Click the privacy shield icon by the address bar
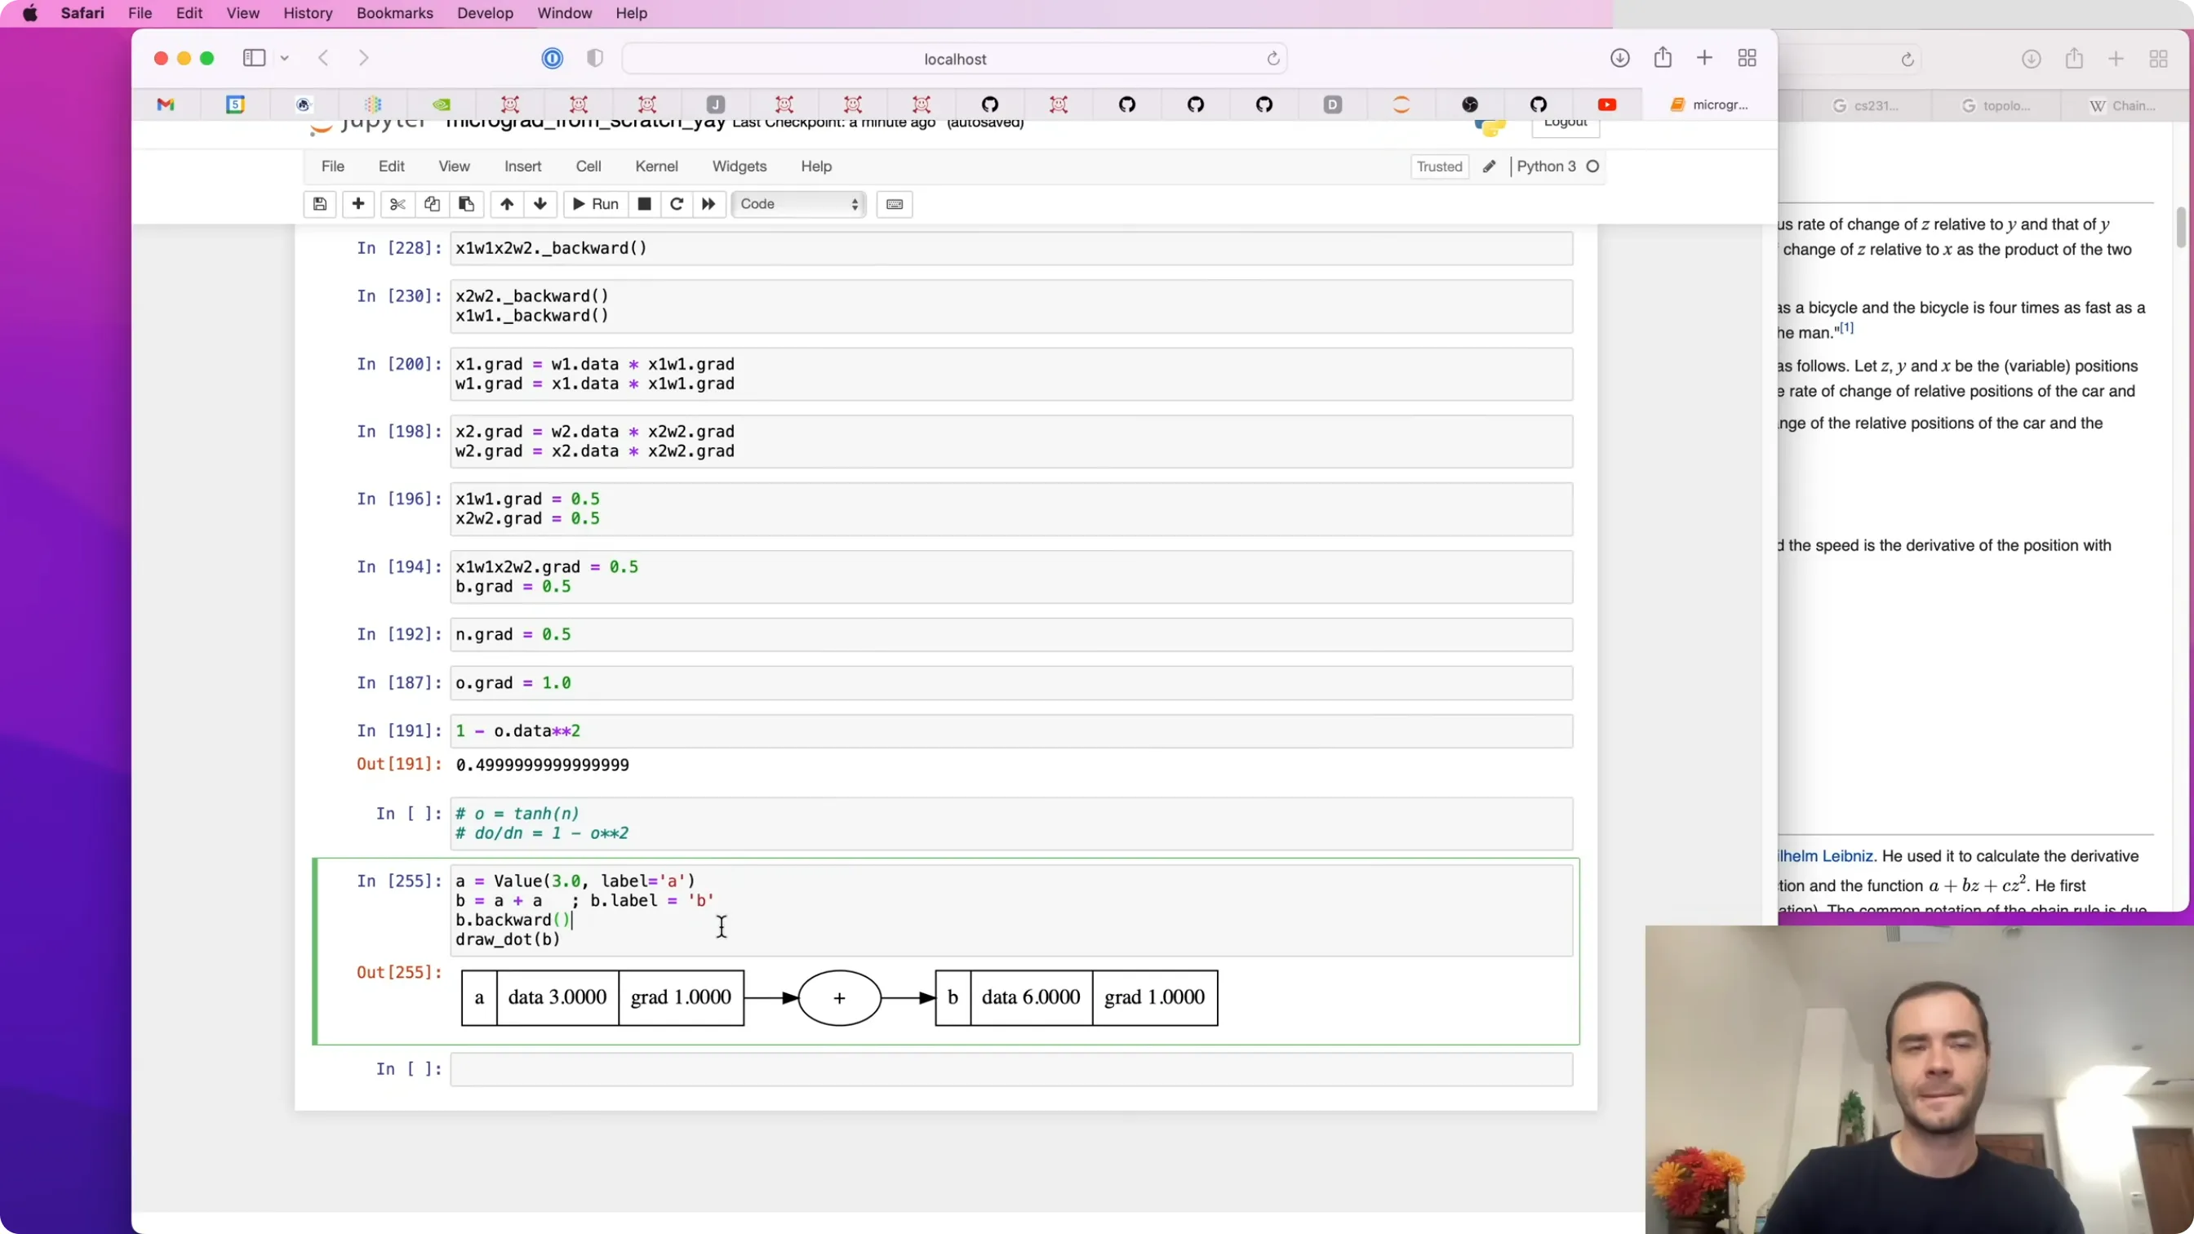This screenshot has height=1234, width=2194. tap(594, 58)
